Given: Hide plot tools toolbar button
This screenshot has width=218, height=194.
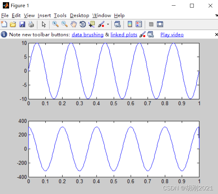Looking at the screenshot, I should click(151, 24).
